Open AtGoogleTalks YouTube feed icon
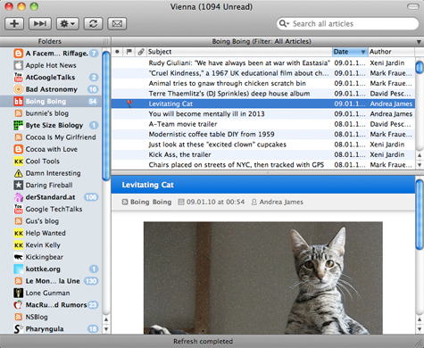Viewport: 424px width, 348px height. tap(19, 78)
